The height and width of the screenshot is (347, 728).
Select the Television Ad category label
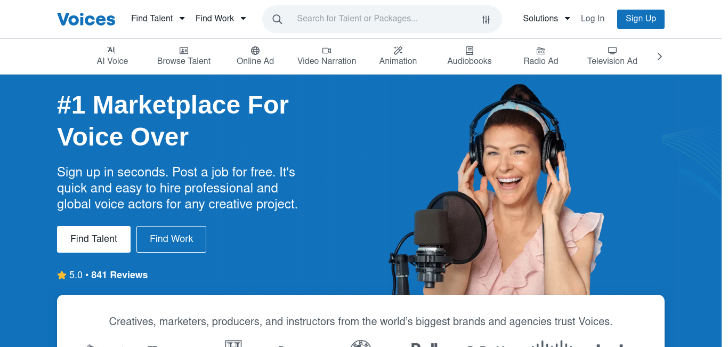point(612,61)
